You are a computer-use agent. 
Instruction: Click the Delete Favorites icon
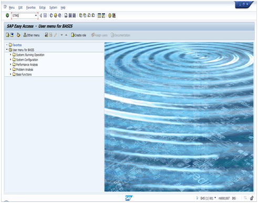[x=50, y=35]
